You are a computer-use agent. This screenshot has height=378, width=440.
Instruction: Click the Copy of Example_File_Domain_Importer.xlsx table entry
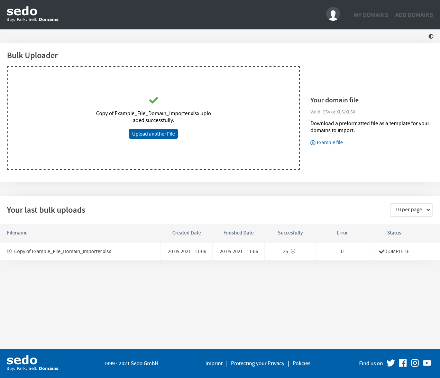point(63,251)
